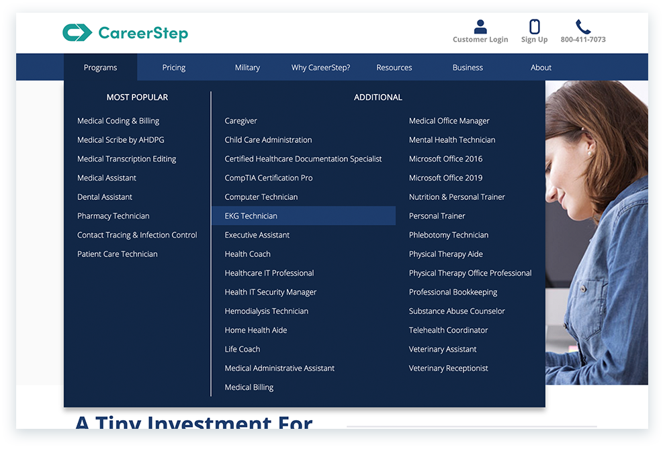Image resolution: width=665 pixels, height=449 pixels.
Task: Expand the Resources navigation menu
Action: [x=394, y=67]
